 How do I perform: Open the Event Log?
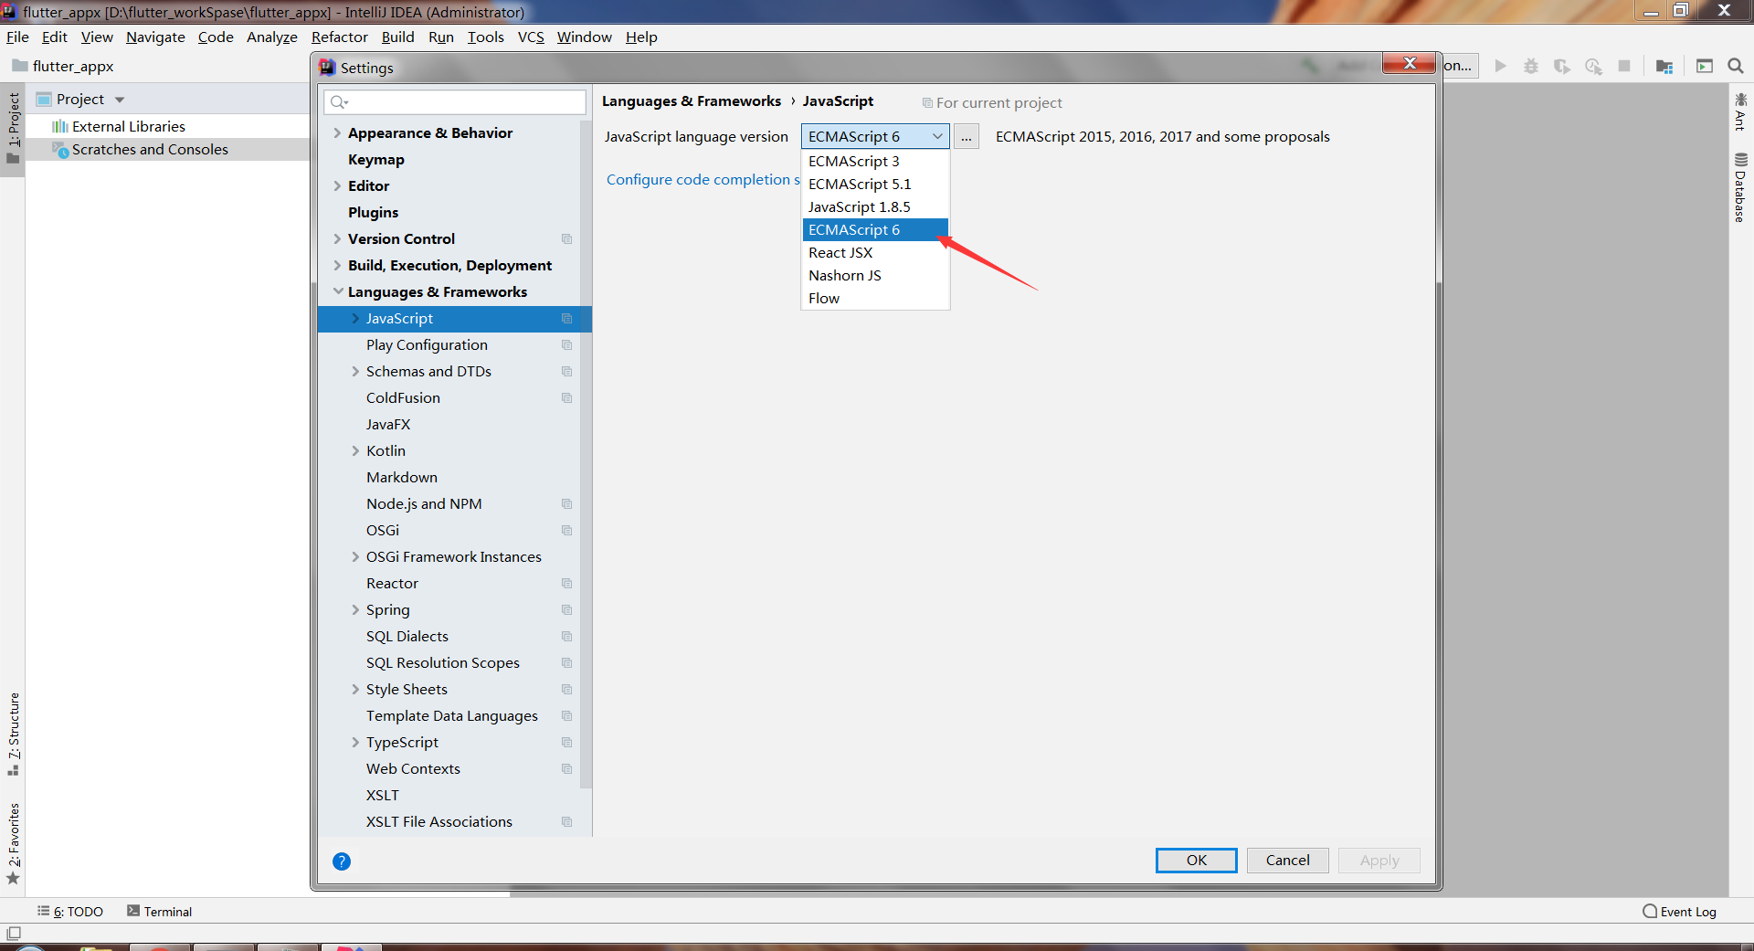click(1679, 911)
